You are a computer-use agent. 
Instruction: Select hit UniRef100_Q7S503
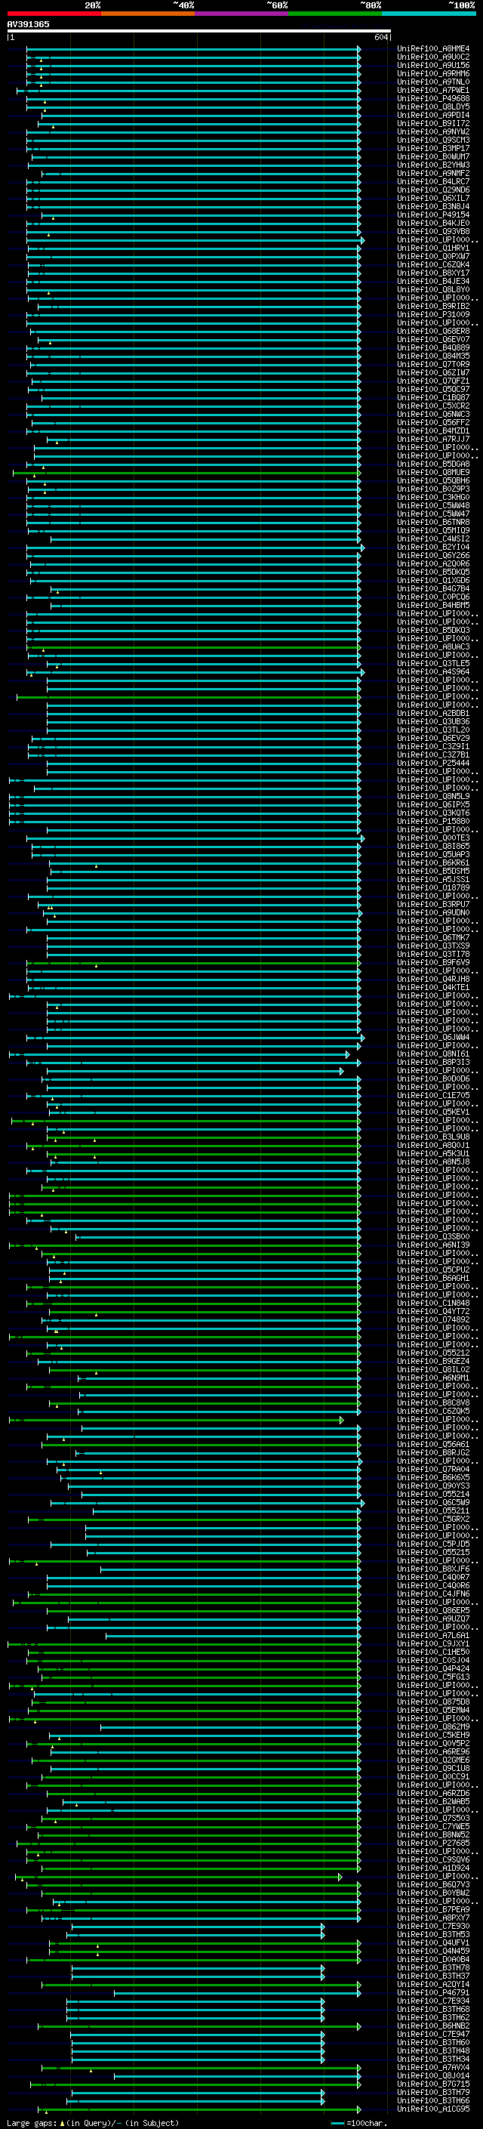[433, 1817]
